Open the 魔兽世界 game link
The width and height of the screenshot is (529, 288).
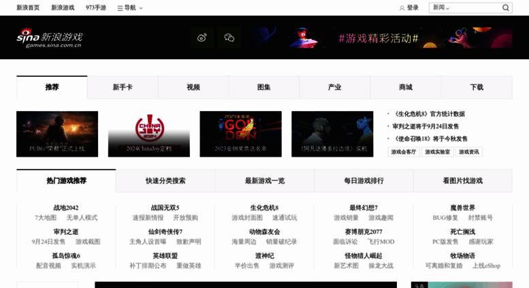tap(462, 208)
